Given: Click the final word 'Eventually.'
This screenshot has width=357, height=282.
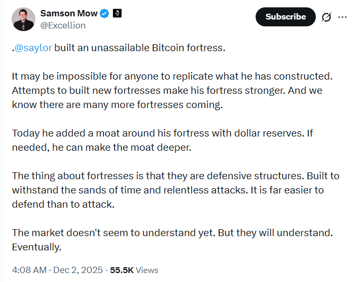Looking at the screenshot, I should pos(36,247).
